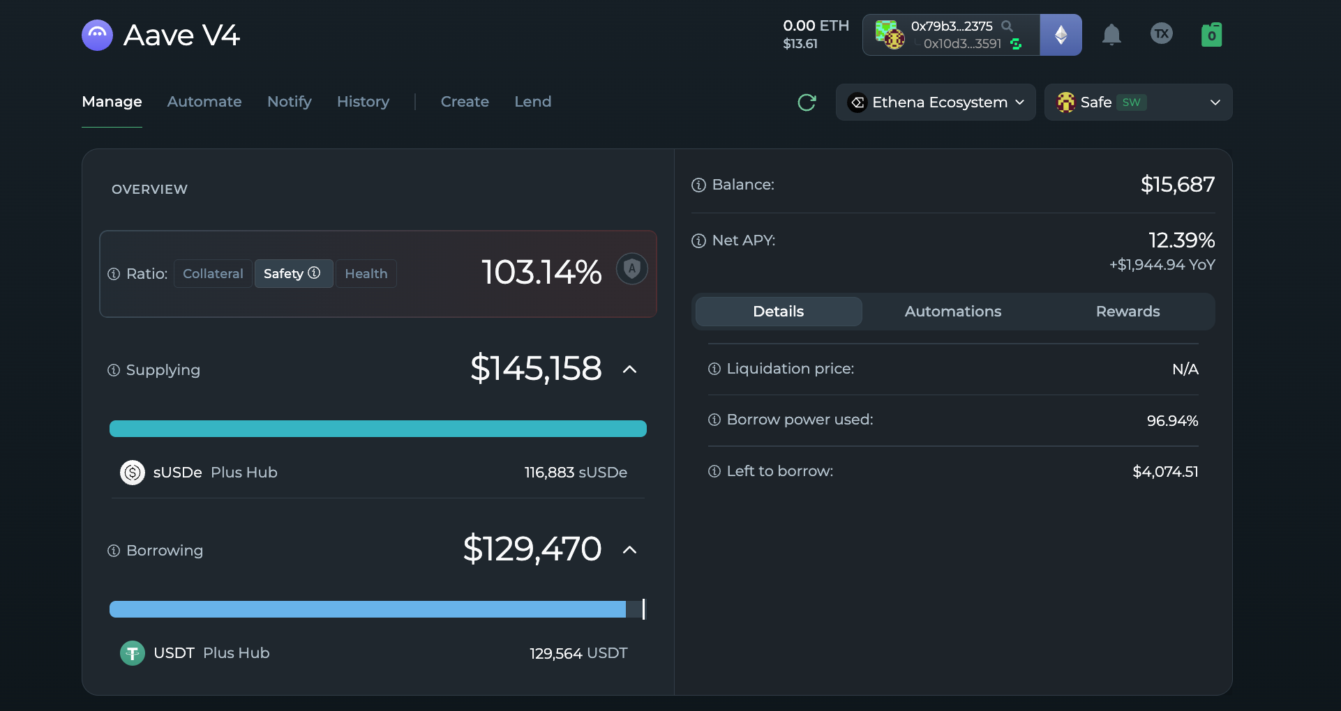Click the search icon next to wallet address
The image size is (1341, 711).
(x=1007, y=26)
